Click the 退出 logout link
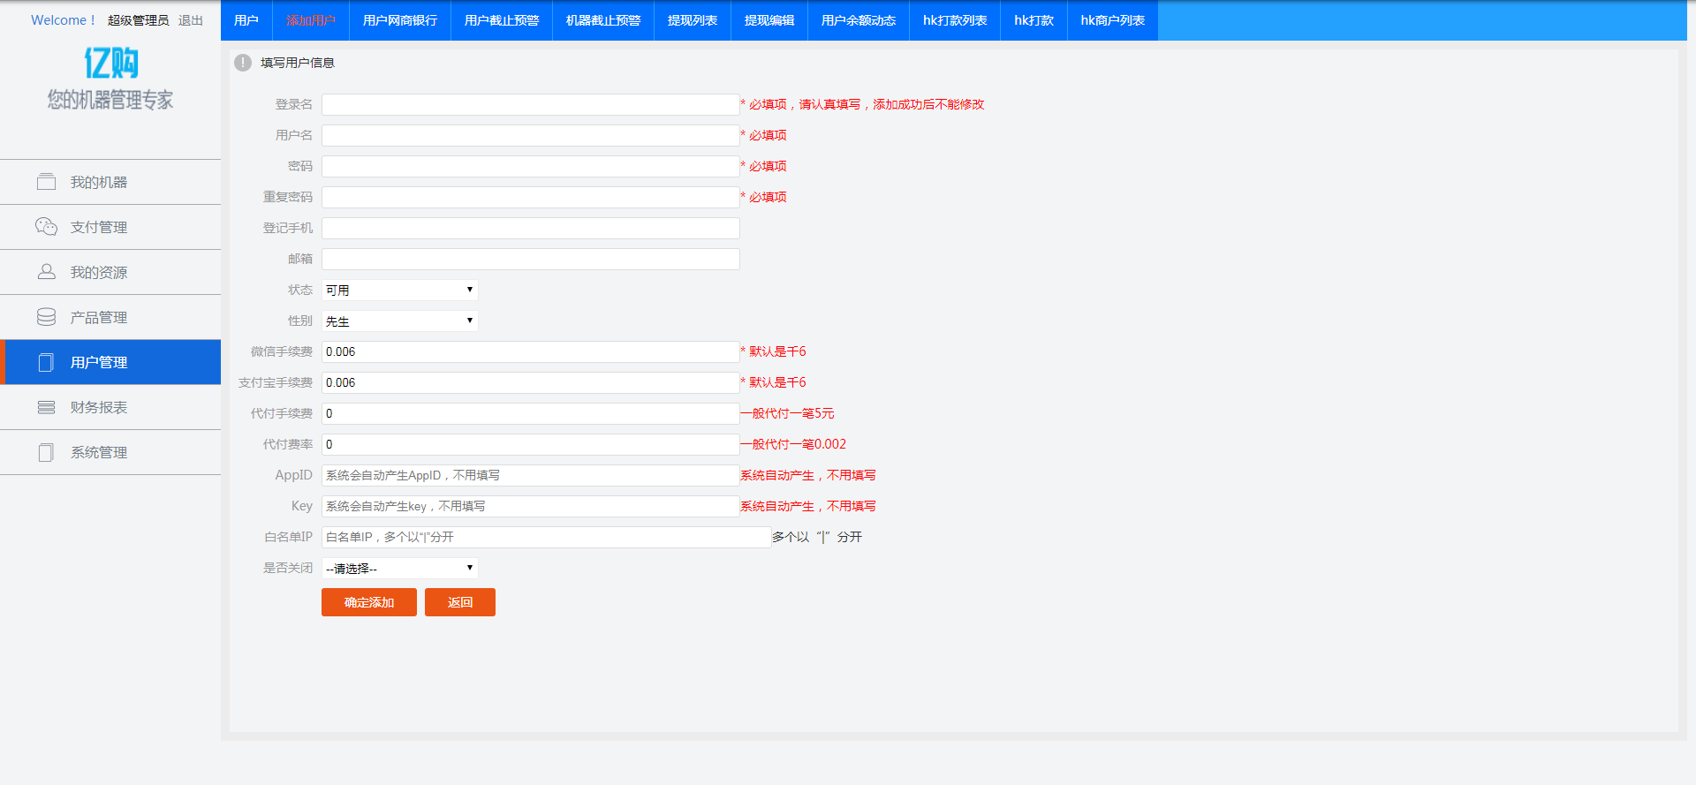The image size is (1696, 785). pyautogui.click(x=190, y=20)
